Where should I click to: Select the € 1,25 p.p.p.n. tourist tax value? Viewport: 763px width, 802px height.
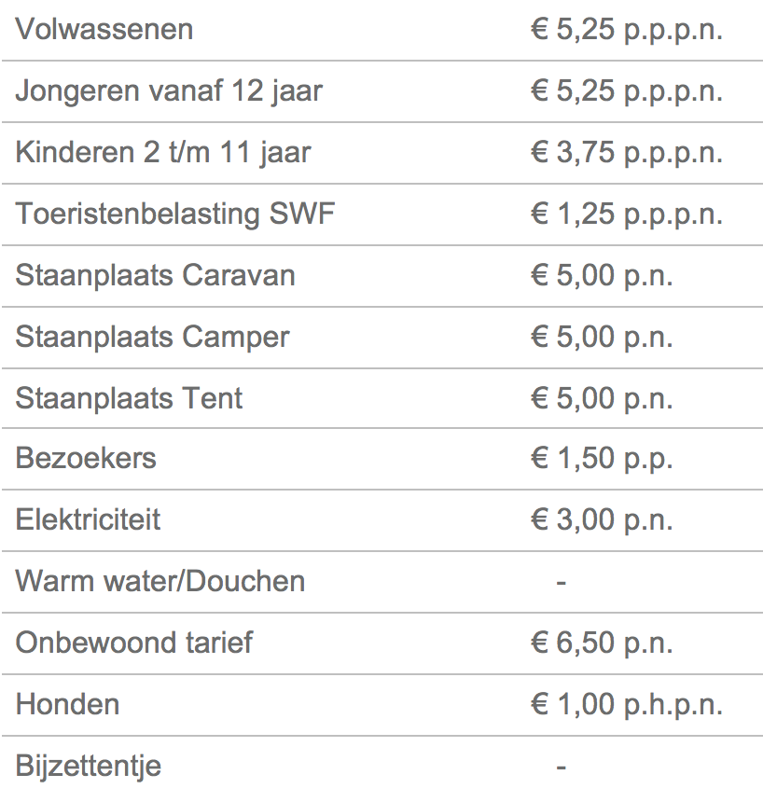point(627,214)
